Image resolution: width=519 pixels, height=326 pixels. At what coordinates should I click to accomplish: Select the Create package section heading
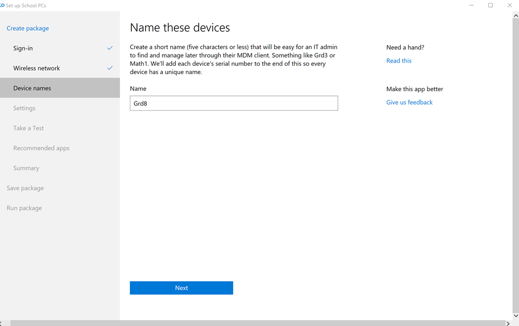[x=28, y=29]
